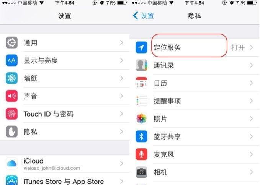260x185 pixels.
Task: Tap the 显示与亮度 AA display icon
Action: click(11, 60)
